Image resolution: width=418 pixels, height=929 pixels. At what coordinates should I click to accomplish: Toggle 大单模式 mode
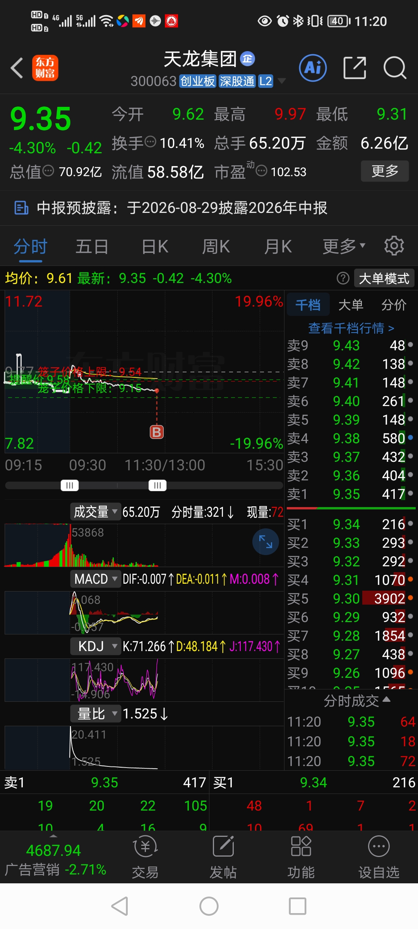pyautogui.click(x=384, y=278)
